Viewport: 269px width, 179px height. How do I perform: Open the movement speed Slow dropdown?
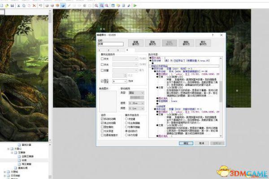(x=136, y=103)
